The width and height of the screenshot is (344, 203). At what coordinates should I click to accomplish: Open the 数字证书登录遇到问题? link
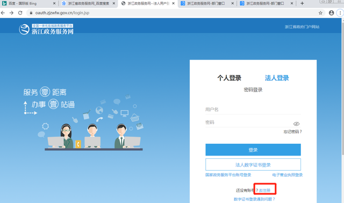[x=254, y=199]
